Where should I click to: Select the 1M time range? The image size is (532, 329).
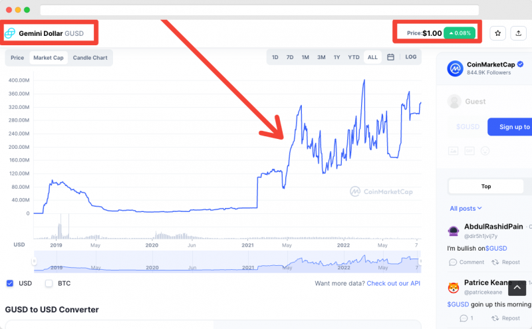pos(305,57)
